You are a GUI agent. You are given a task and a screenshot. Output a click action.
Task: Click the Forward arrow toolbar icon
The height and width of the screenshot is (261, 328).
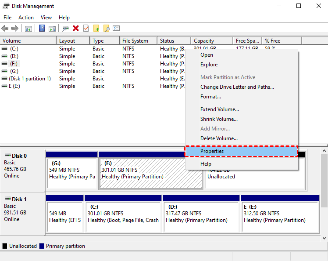tap(15, 29)
